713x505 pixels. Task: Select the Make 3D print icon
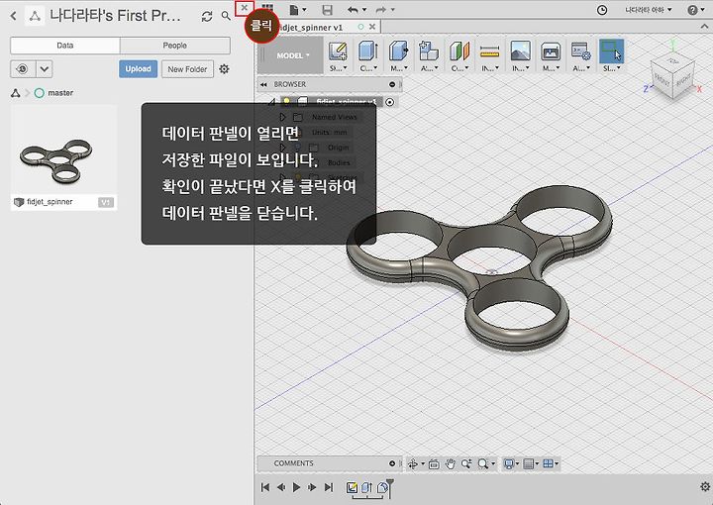click(551, 50)
